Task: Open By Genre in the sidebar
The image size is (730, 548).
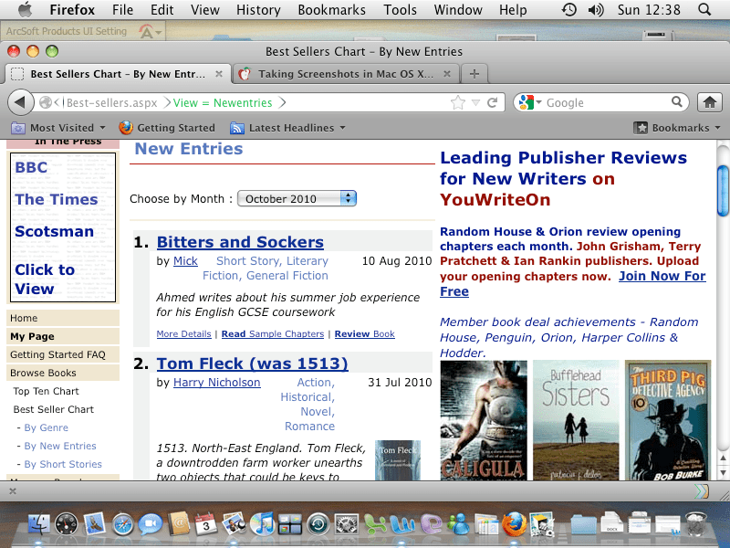Action: click(47, 427)
